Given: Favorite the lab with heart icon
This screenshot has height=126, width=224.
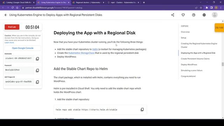Looking at the screenshot, I should coord(183,15).
